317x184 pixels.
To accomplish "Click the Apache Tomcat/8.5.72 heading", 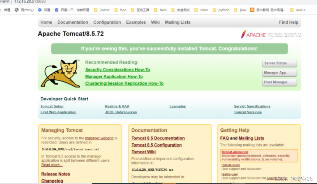I will pyautogui.click(x=71, y=34).
